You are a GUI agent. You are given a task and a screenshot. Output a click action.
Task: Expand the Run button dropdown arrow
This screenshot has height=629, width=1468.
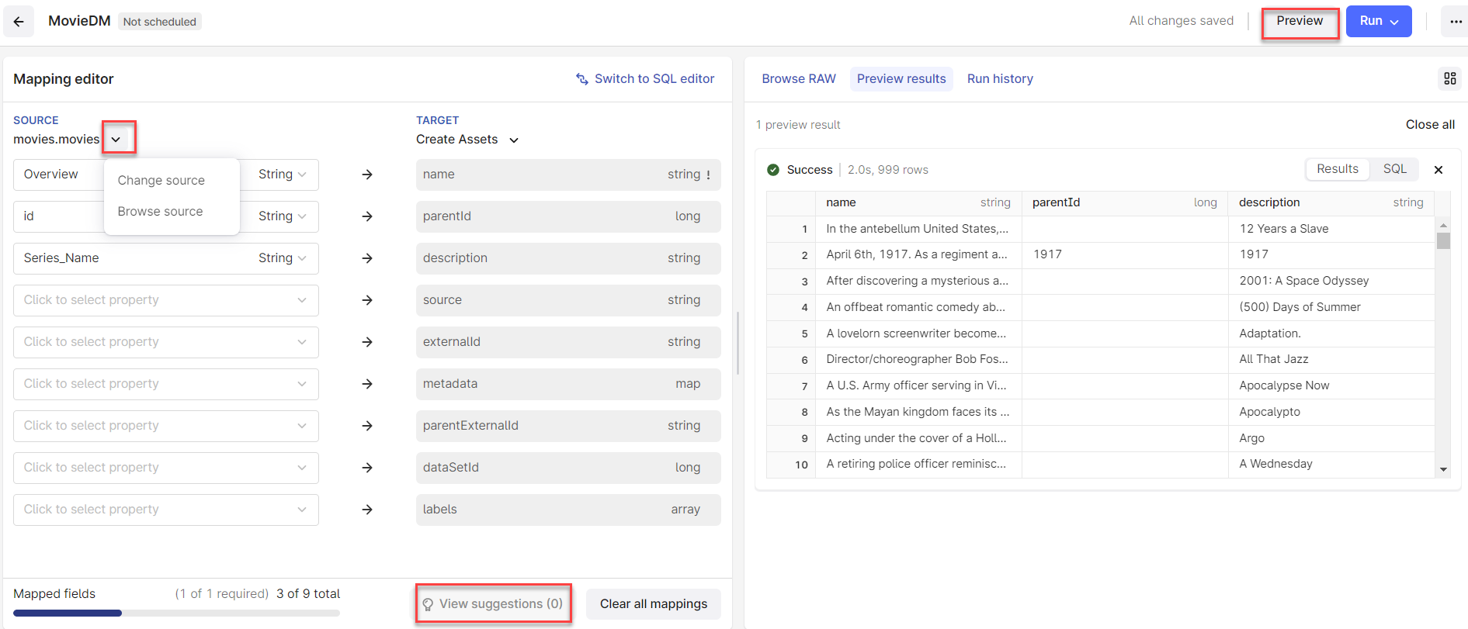[x=1395, y=22]
